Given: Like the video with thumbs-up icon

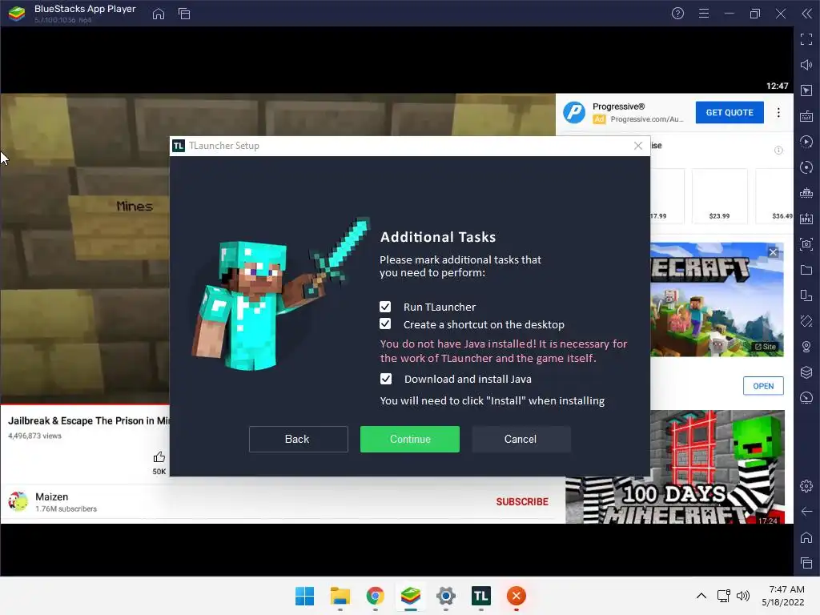Looking at the screenshot, I should 159,457.
